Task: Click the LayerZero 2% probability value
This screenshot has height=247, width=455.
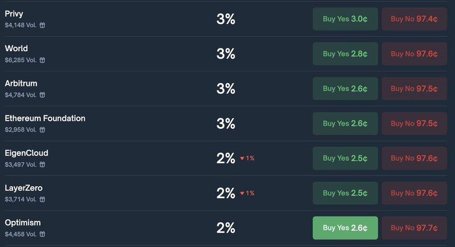Action: pyautogui.click(x=226, y=193)
